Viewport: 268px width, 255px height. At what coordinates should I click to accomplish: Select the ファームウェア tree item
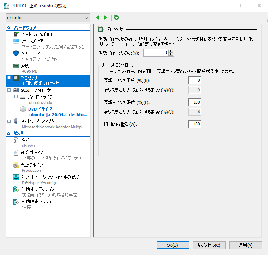(x=48, y=44)
